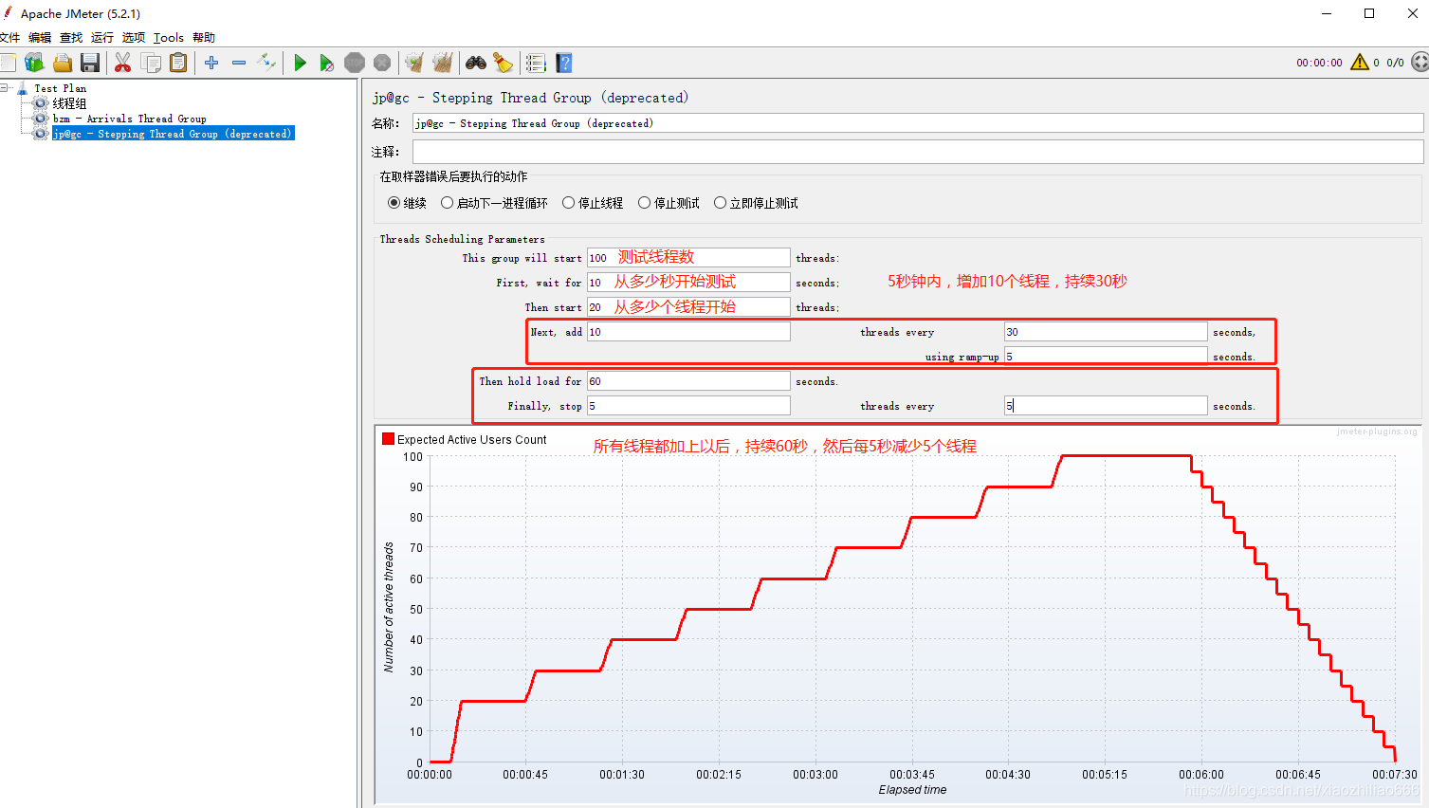Viewport: 1429px width, 808px height.
Task: Click the error count 0 beside warning
Action: 1377,63
